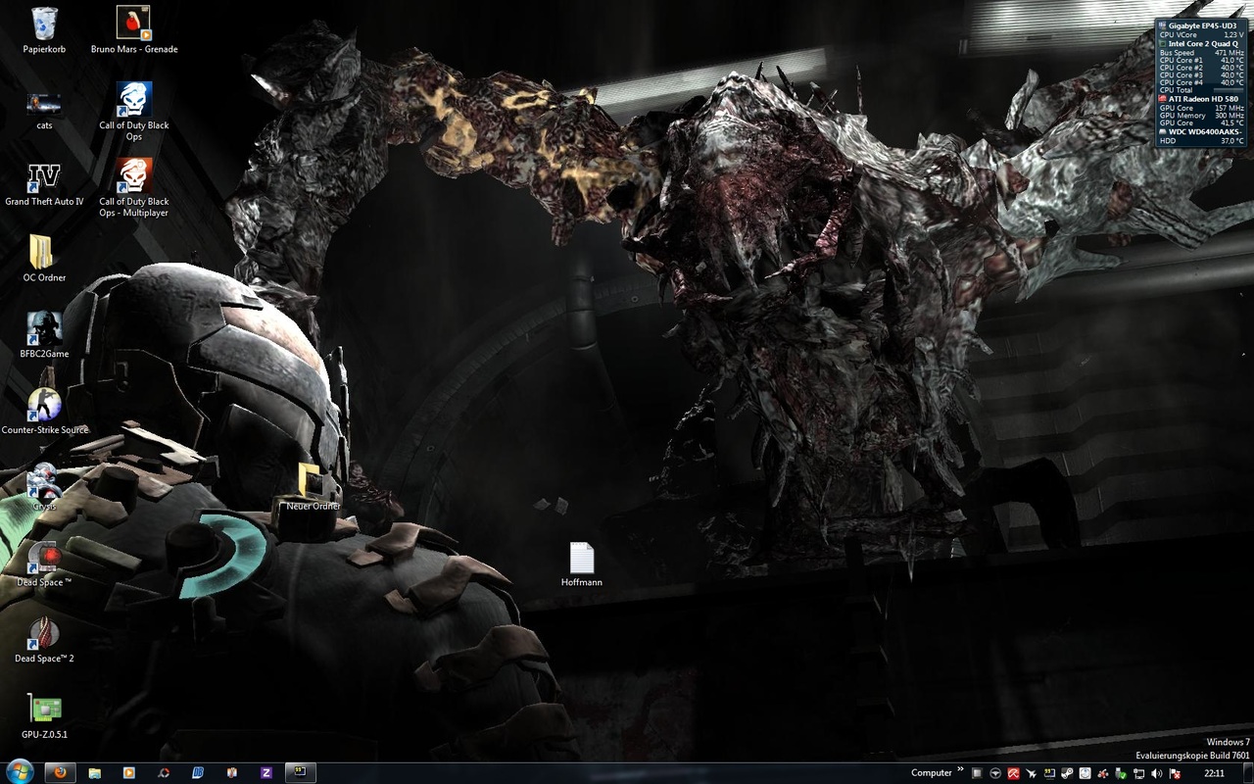Select the Crysis desktop shortcut

(44, 486)
